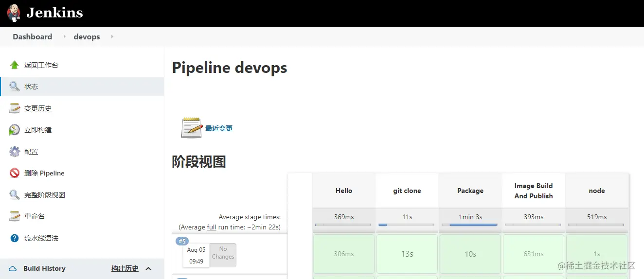Click the Aug 05 09:49 build date box

pyautogui.click(x=197, y=255)
